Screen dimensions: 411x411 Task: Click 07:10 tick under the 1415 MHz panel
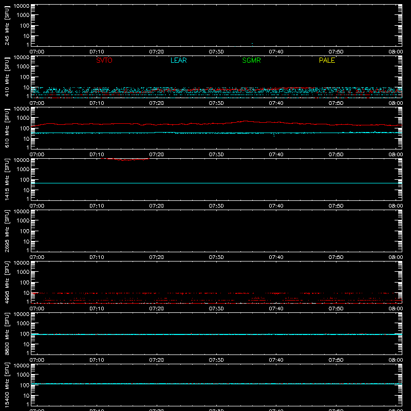click(97, 206)
